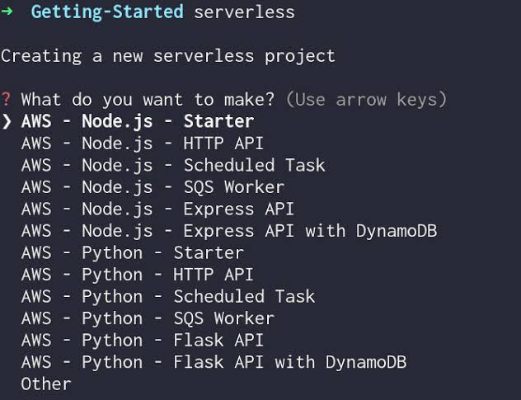Viewport: 521px width, 400px height.
Task: Select Python Flask API with DynamoDB
Action: [214, 362]
